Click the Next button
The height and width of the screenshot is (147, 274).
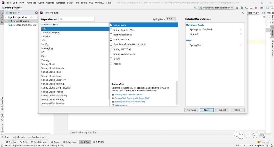coord(207,110)
